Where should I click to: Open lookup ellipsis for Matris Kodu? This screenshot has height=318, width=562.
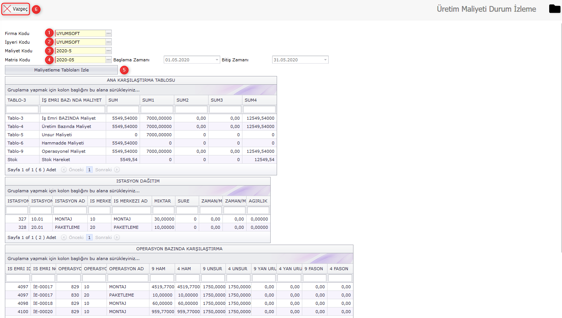[x=108, y=60]
